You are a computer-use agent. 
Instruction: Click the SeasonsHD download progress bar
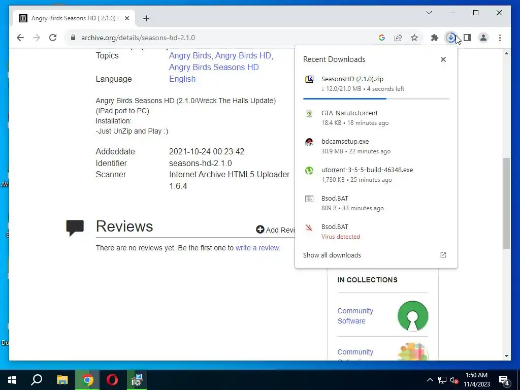point(376,99)
